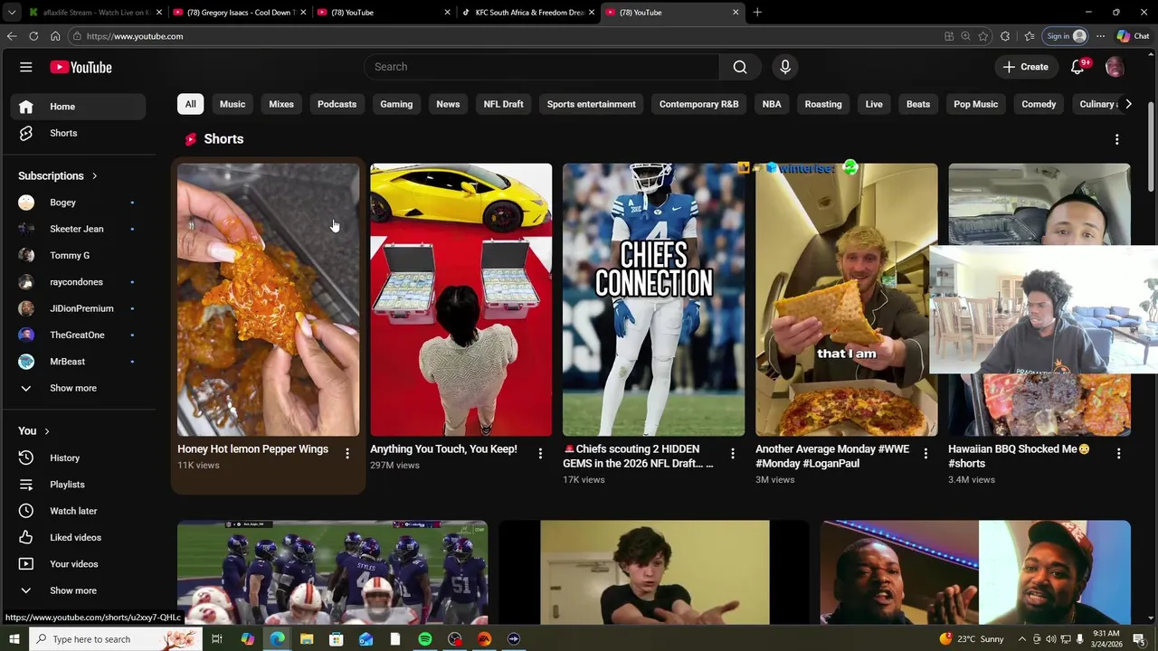Open Windows Start menu
Viewport: 1158px width, 651px height.
(x=13, y=639)
